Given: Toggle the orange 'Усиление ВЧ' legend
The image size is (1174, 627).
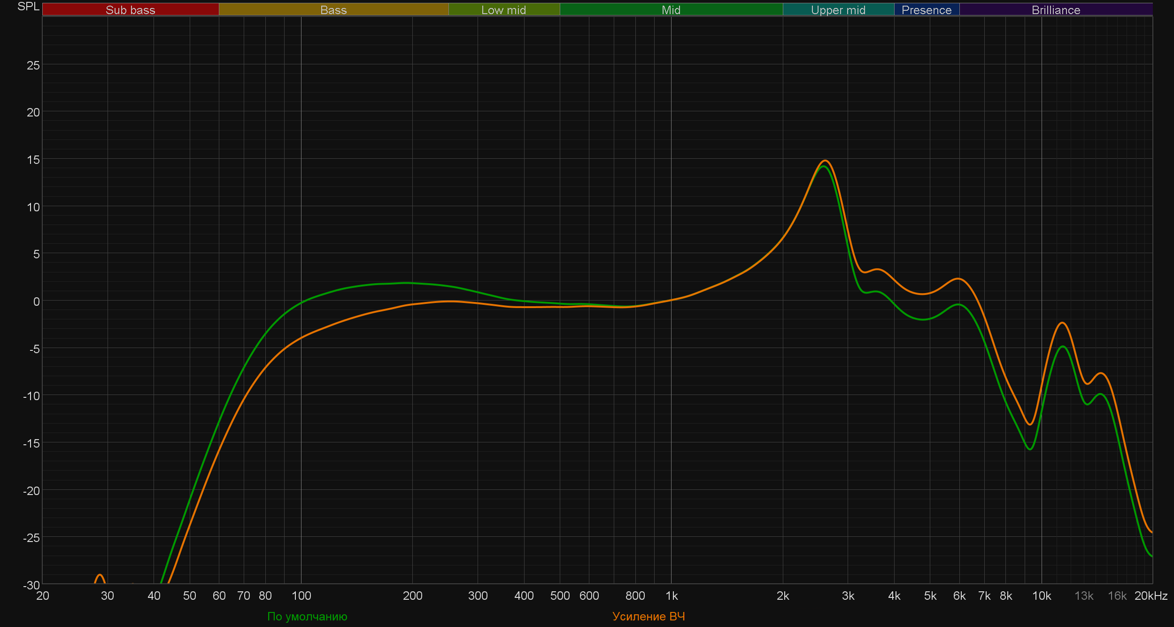Looking at the screenshot, I should coord(649,616).
